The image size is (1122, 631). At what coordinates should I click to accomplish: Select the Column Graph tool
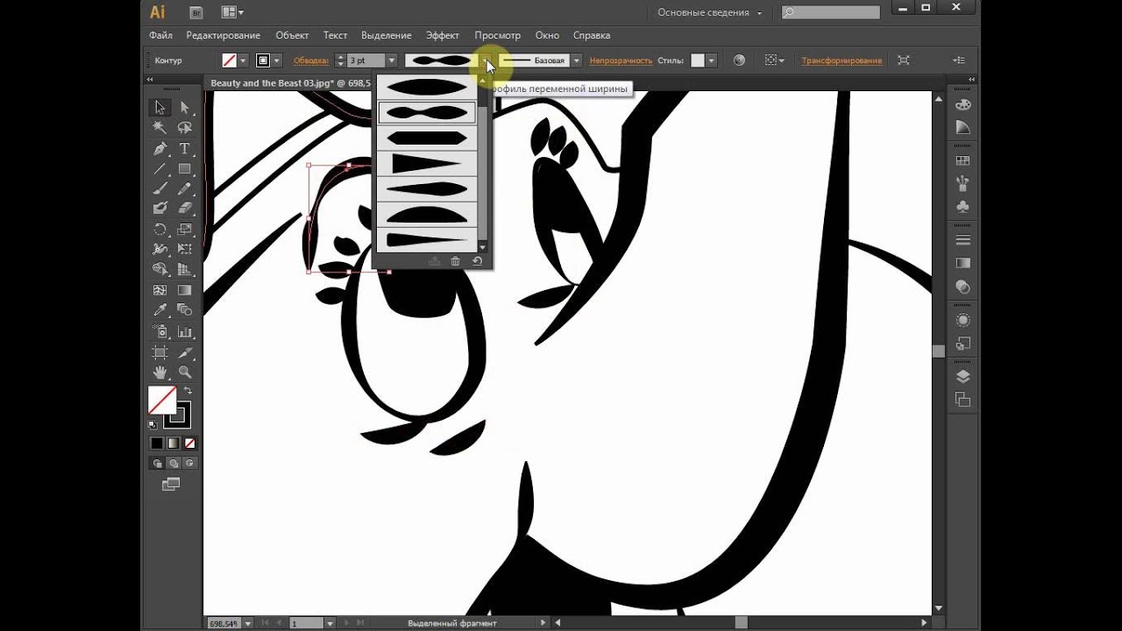click(185, 332)
